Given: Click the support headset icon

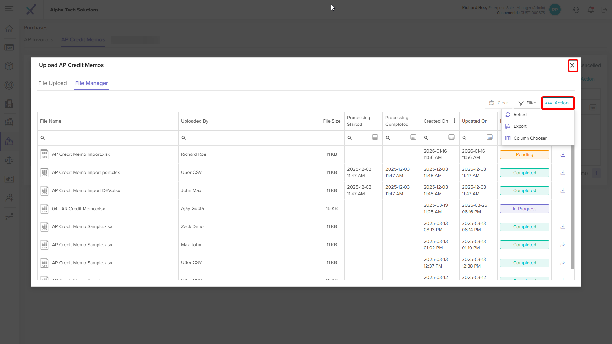Looking at the screenshot, I should click(576, 10).
